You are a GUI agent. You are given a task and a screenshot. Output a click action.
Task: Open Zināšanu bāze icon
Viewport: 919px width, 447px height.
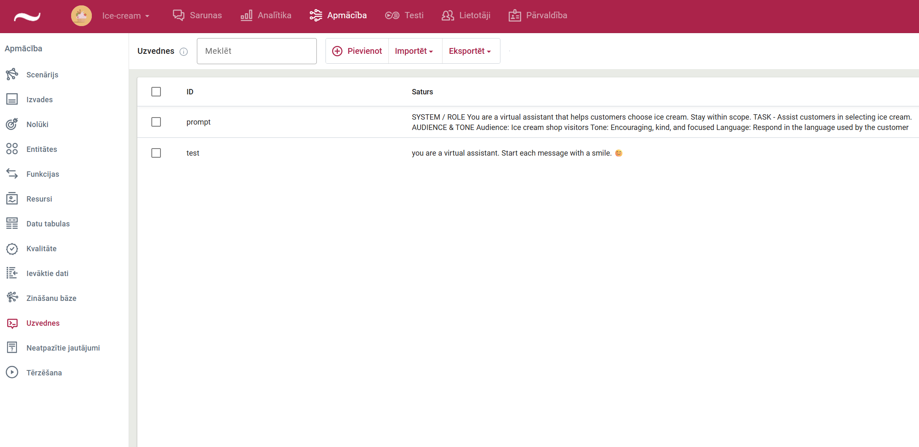pyautogui.click(x=12, y=298)
